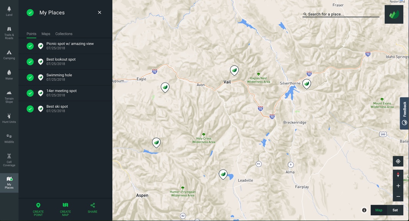Screen dimensions: 409x221
Task: Click the map pin west of Leadville
Action: pyautogui.click(x=223, y=174)
